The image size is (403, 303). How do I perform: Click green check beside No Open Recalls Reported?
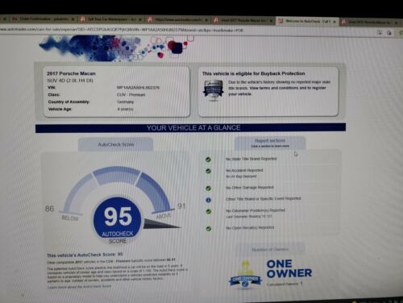coord(208,229)
